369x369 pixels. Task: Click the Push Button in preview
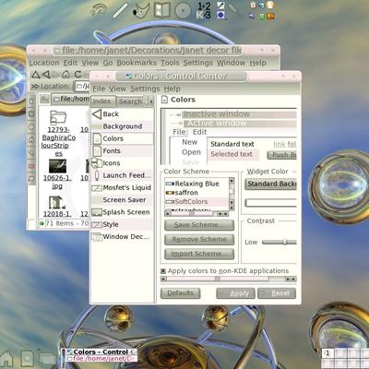[282, 155]
